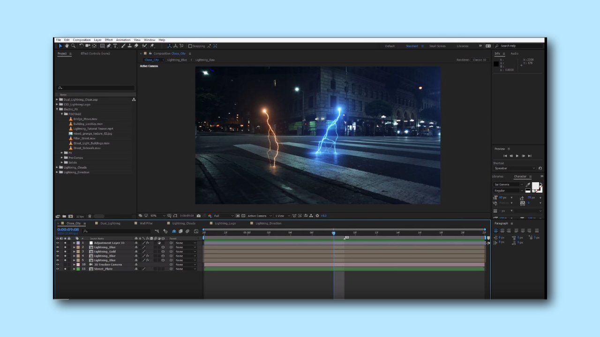600x337 pixels.
Task: Open the Roto Brush tool
Action: click(144, 45)
